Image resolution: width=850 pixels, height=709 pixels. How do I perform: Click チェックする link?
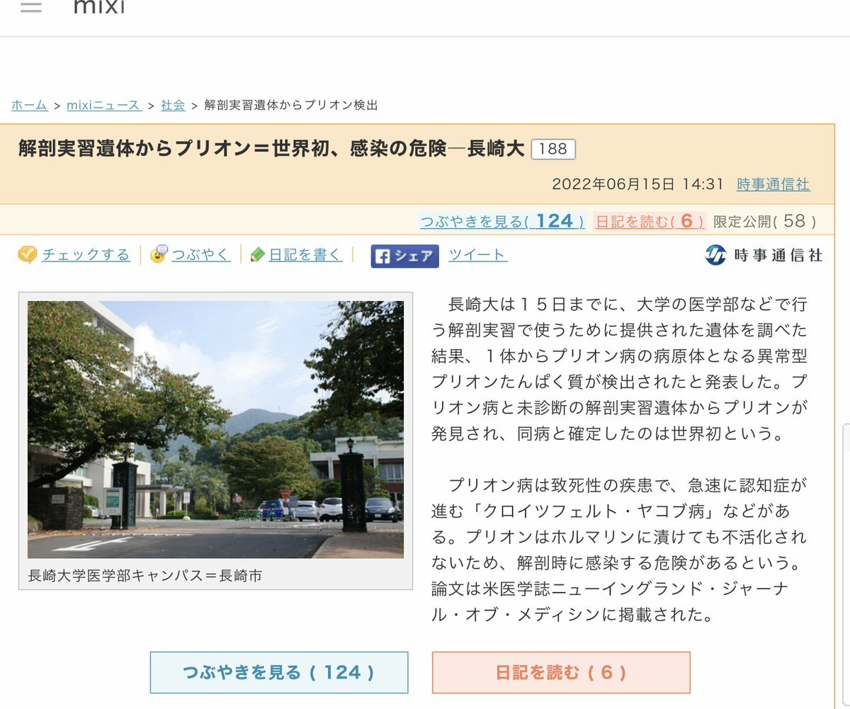click(x=86, y=255)
